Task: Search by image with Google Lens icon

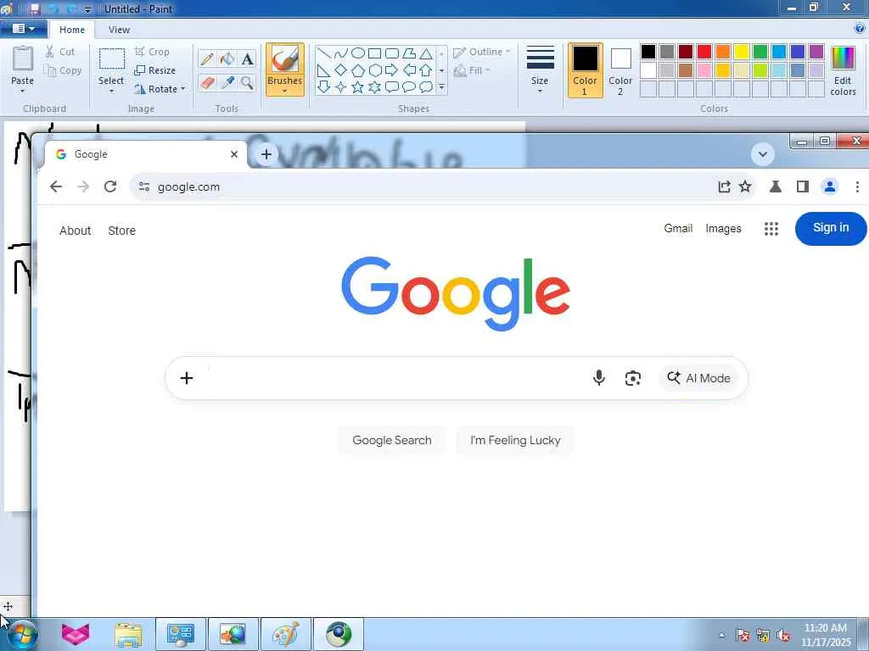Action: [633, 378]
